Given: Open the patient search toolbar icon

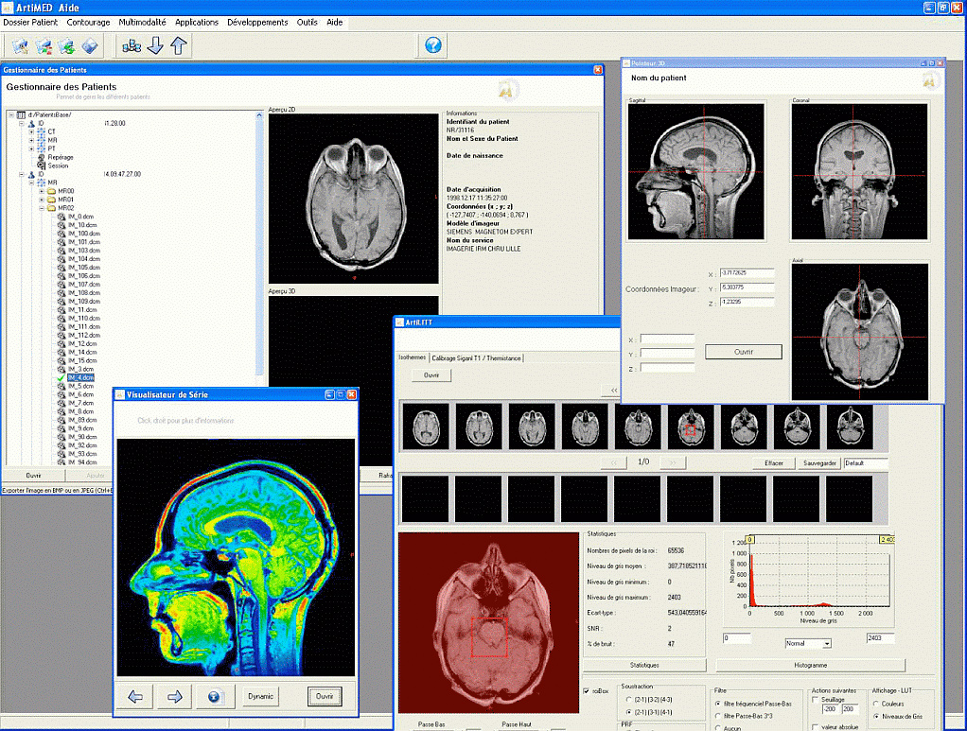Looking at the screenshot, I should pyautogui.click(x=21, y=45).
